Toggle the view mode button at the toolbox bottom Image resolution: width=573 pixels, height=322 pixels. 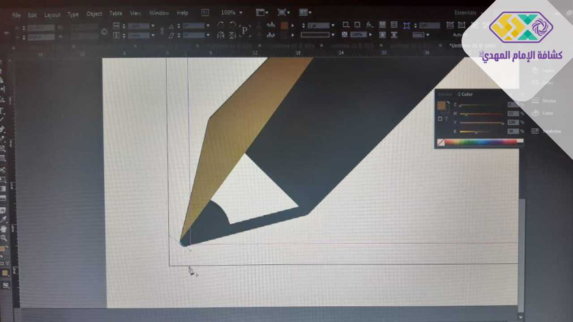(6, 285)
